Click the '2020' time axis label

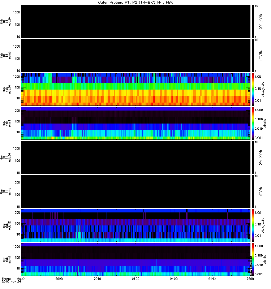point(59,279)
